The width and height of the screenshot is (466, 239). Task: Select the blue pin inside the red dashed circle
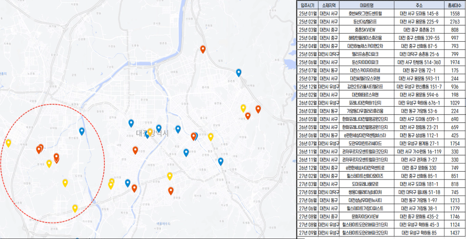82,131
